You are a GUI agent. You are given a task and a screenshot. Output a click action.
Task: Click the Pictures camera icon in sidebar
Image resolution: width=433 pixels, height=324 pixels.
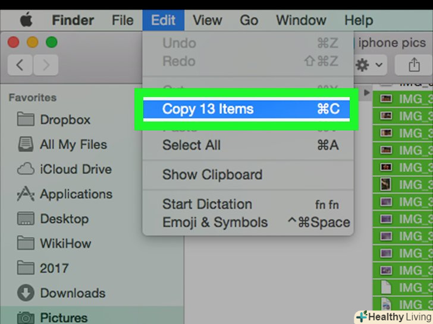tap(26, 317)
